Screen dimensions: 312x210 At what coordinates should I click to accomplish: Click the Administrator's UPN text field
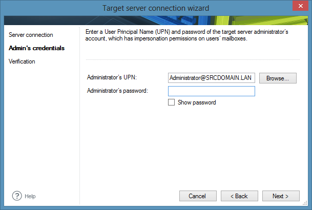tap(211, 78)
